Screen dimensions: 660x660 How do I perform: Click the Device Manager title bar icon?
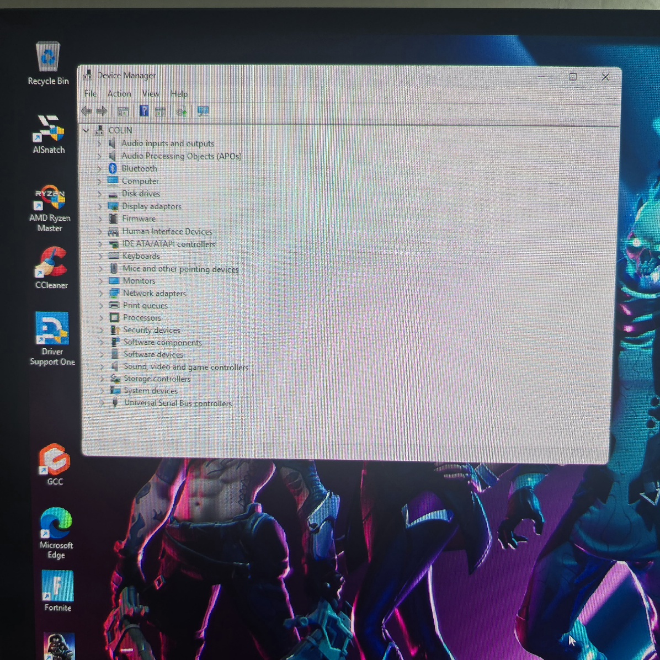[x=88, y=75]
